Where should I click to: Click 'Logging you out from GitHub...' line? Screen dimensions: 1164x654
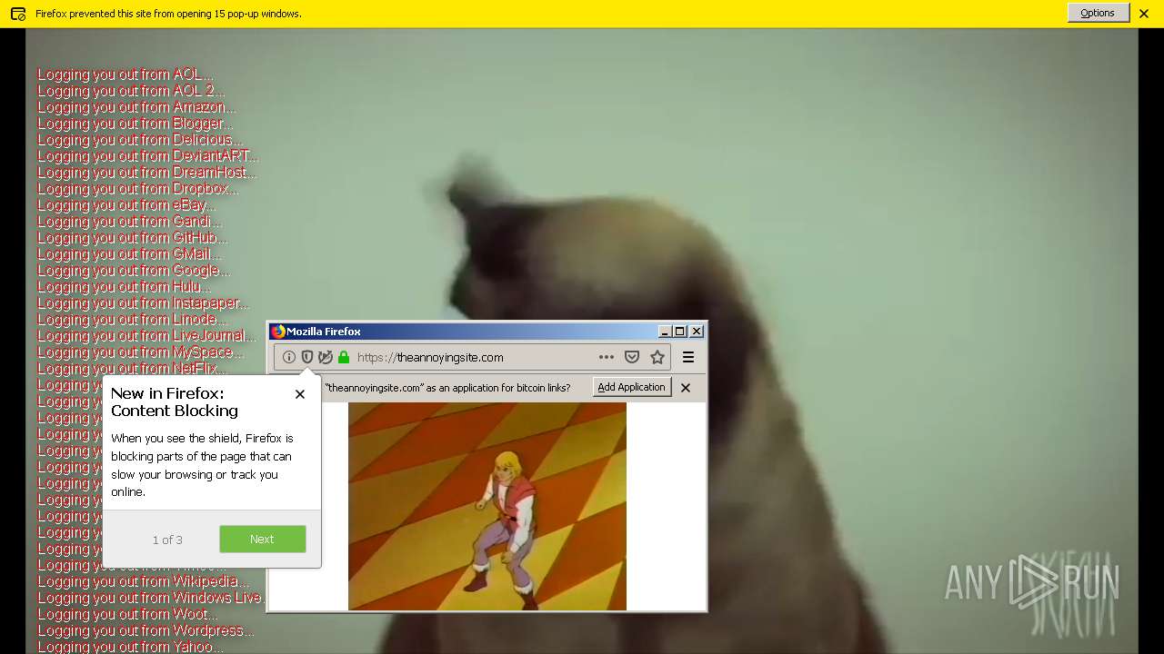pyautogui.click(x=132, y=238)
